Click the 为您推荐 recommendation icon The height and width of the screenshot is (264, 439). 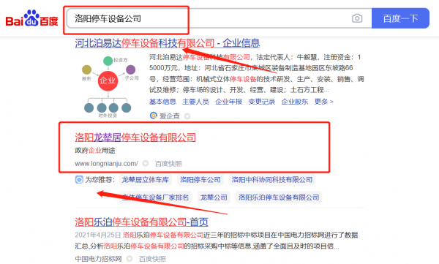tap(79, 179)
